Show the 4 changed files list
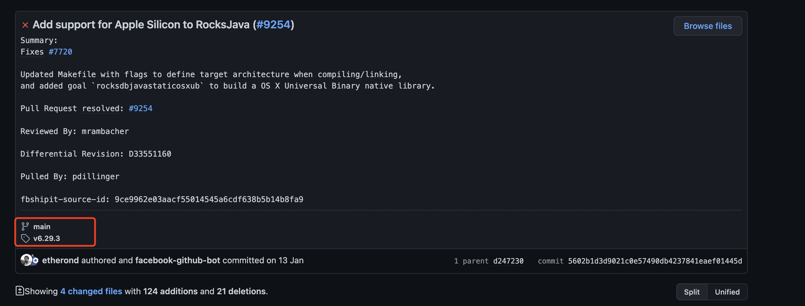Viewport: 805px width, 306px height. pos(91,291)
